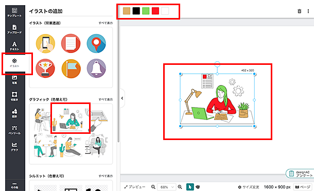Open the 写真 sidebar tab
The width and height of the screenshot is (314, 191).
coord(14,80)
